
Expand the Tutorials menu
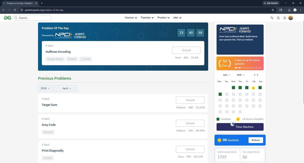click(147, 18)
